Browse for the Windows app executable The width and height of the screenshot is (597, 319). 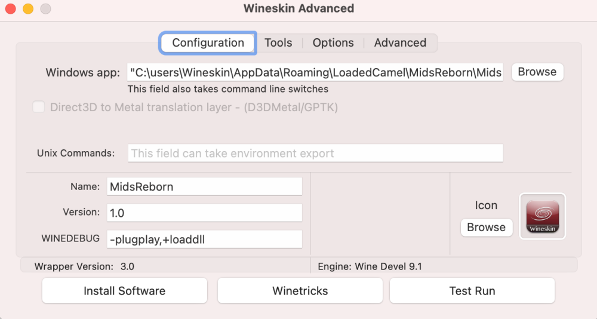pyautogui.click(x=537, y=72)
